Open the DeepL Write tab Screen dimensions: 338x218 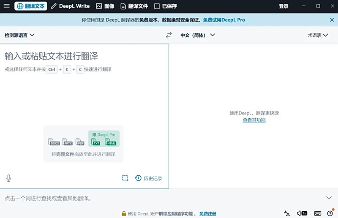(70, 6)
